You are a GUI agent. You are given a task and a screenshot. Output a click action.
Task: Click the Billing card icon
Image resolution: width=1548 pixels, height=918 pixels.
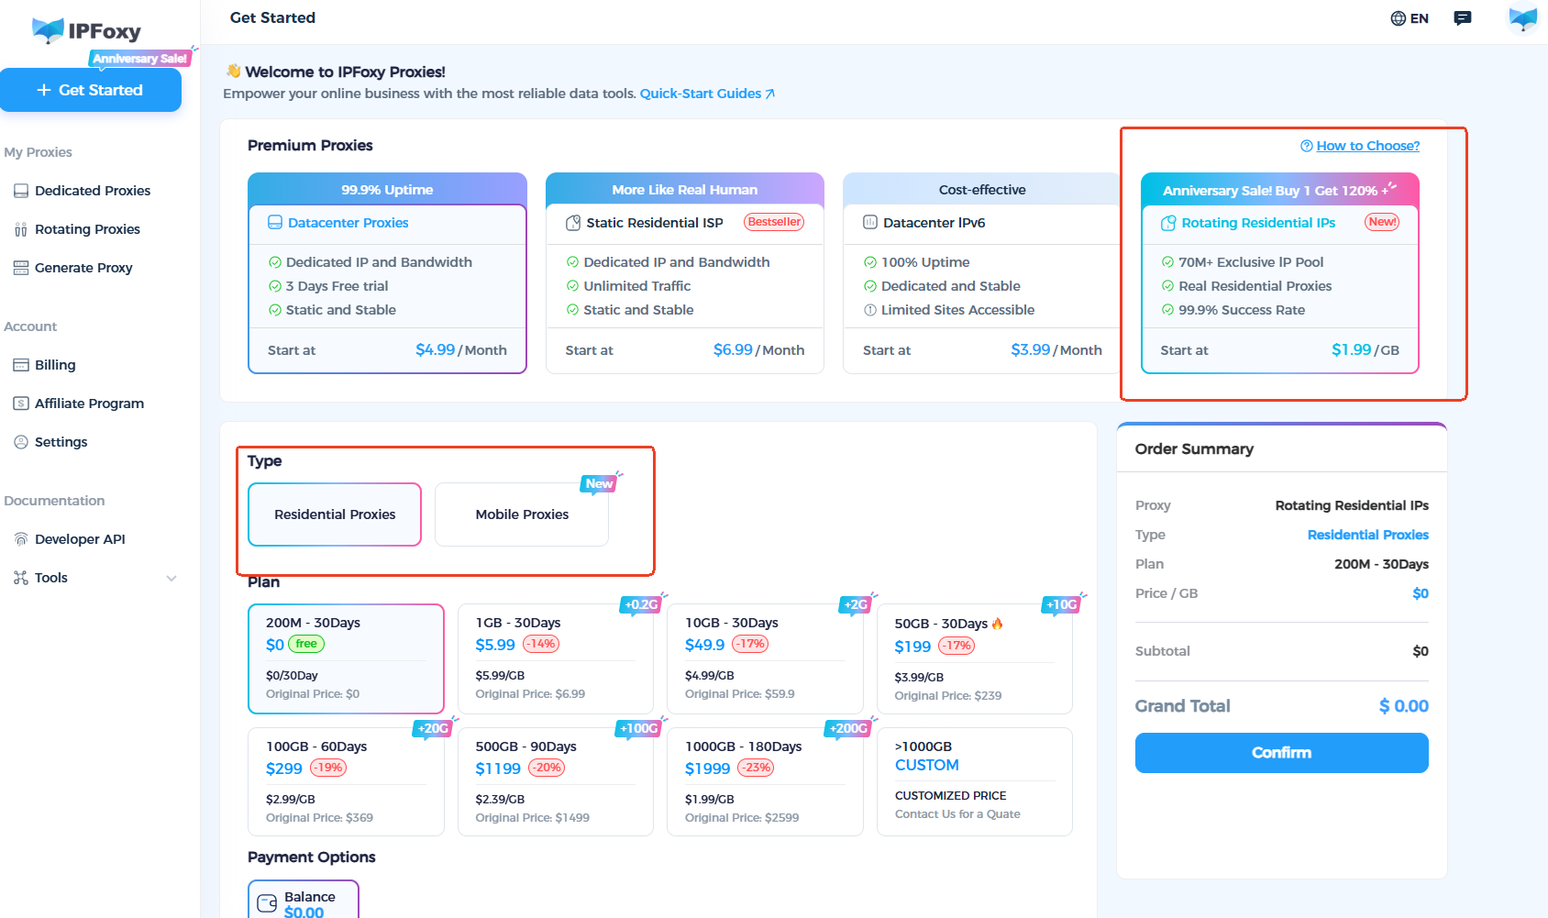click(21, 365)
